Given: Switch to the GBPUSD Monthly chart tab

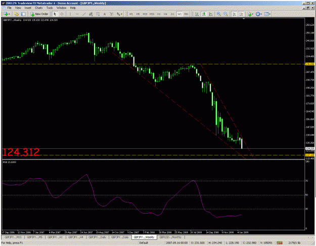Looking at the screenshot, I should point(170,237).
